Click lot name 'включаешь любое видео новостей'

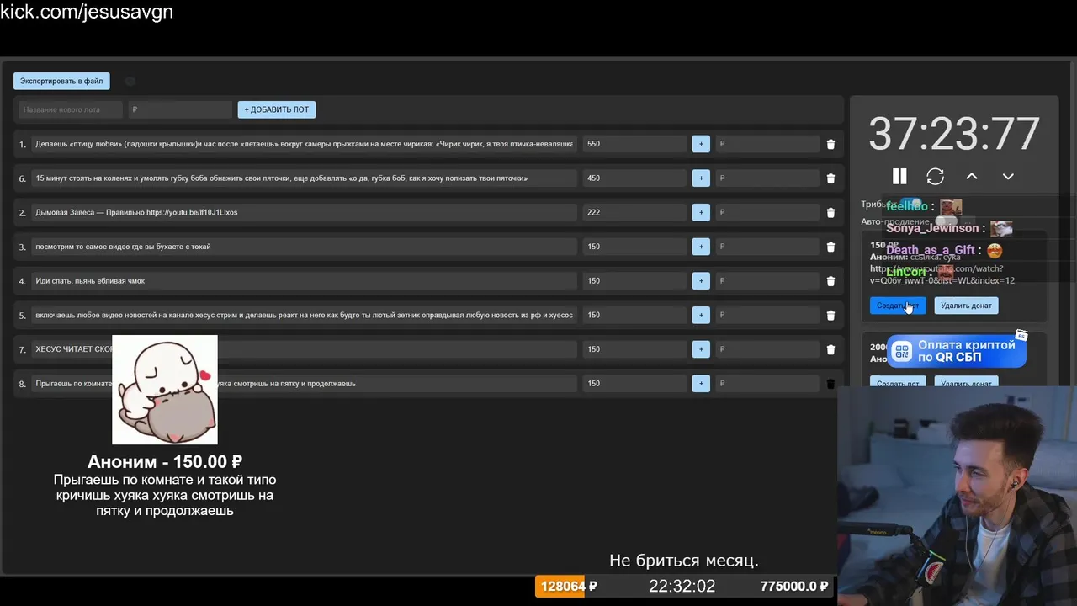coord(304,315)
